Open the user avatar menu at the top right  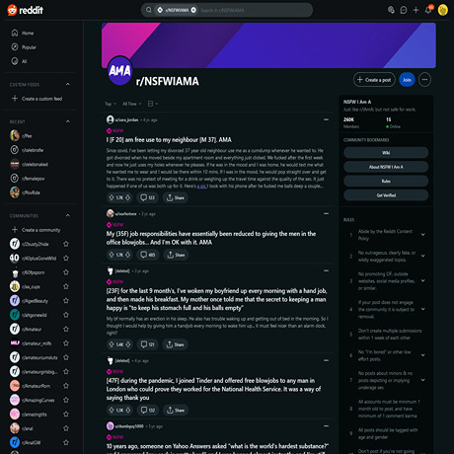click(443, 10)
